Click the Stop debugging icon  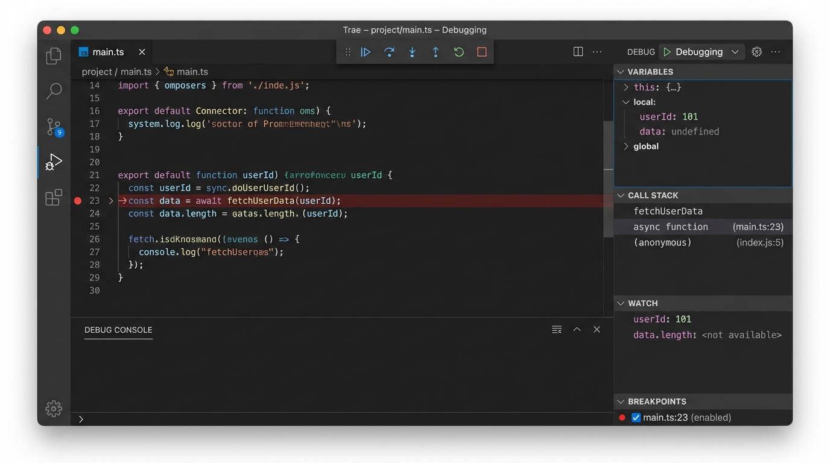tap(481, 52)
